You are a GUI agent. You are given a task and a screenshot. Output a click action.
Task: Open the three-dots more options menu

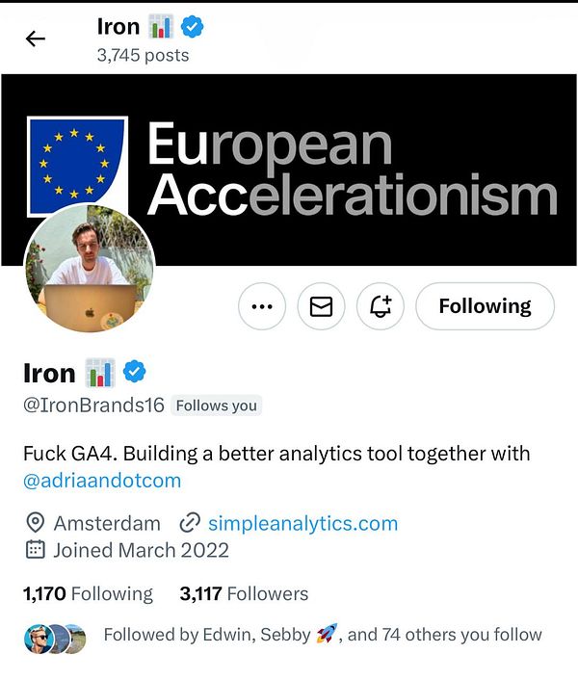262,306
